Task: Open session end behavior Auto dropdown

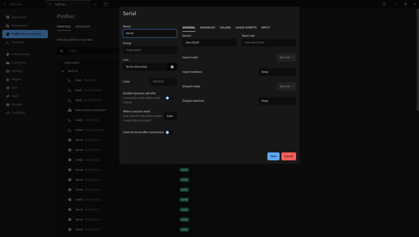Action: coord(170,116)
